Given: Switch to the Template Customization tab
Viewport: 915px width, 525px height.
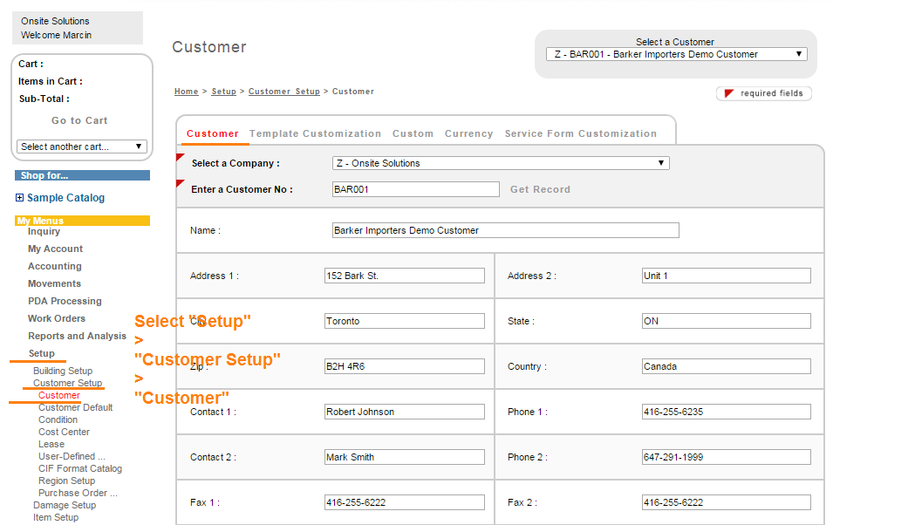Looking at the screenshot, I should 315,133.
